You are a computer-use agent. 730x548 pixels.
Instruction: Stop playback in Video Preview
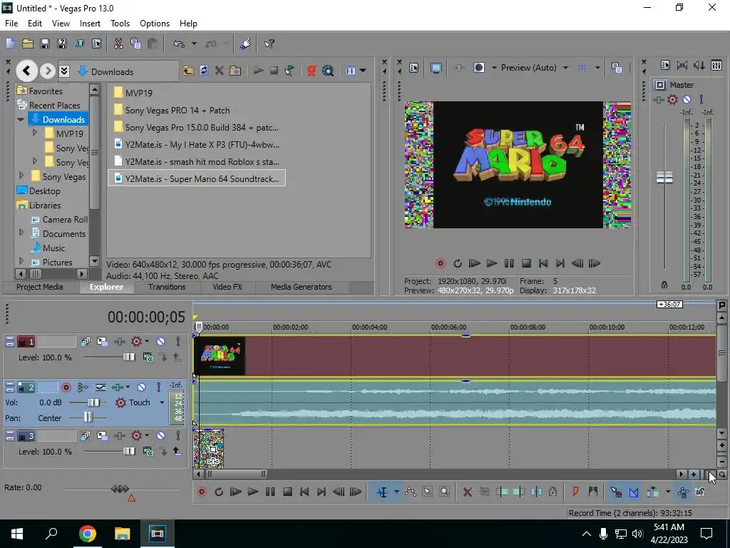pyautogui.click(x=527, y=264)
